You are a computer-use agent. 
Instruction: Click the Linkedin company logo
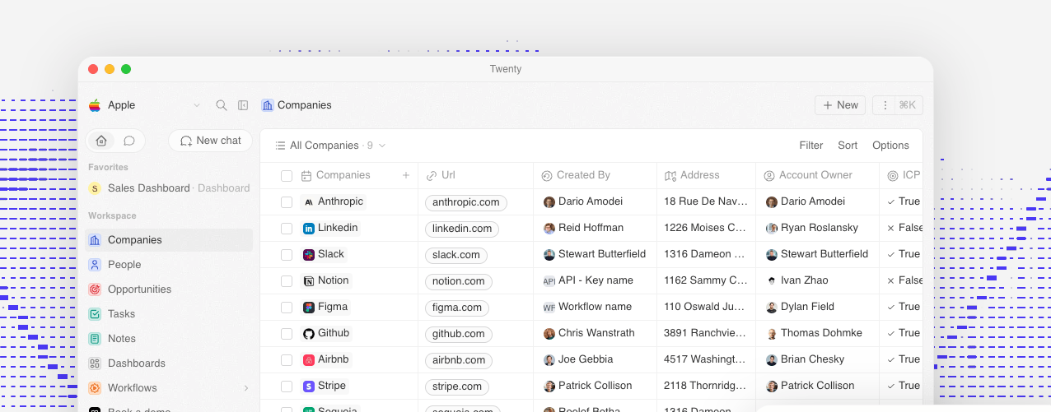[x=309, y=228]
